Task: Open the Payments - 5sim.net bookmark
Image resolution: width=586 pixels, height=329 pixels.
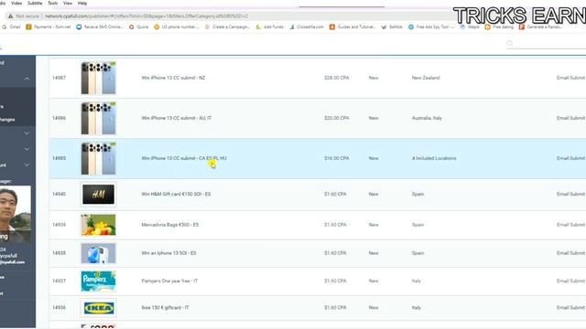Action: (x=49, y=27)
